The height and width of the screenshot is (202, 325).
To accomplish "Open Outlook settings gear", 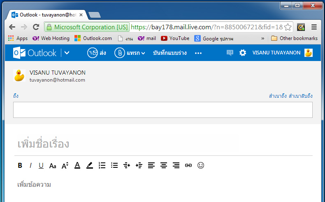I will tap(243, 53).
